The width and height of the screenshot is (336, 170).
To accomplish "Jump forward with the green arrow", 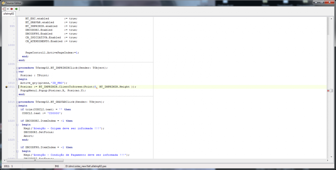I will pyautogui.click(x=16, y=9).
